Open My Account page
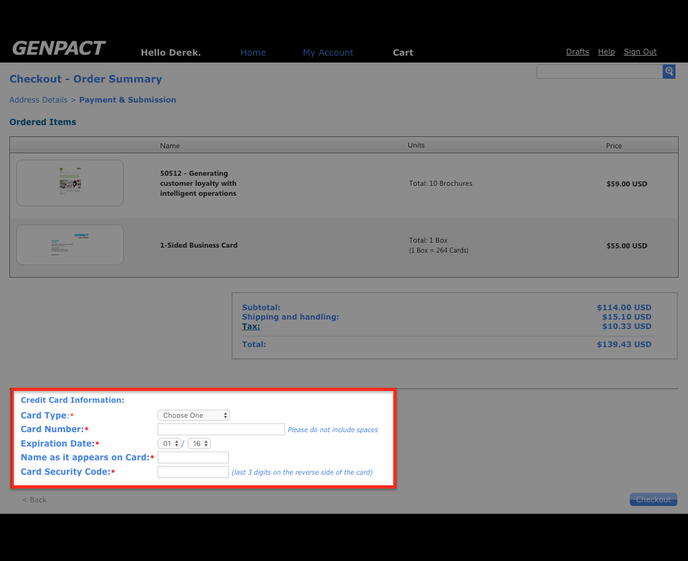 tap(328, 53)
